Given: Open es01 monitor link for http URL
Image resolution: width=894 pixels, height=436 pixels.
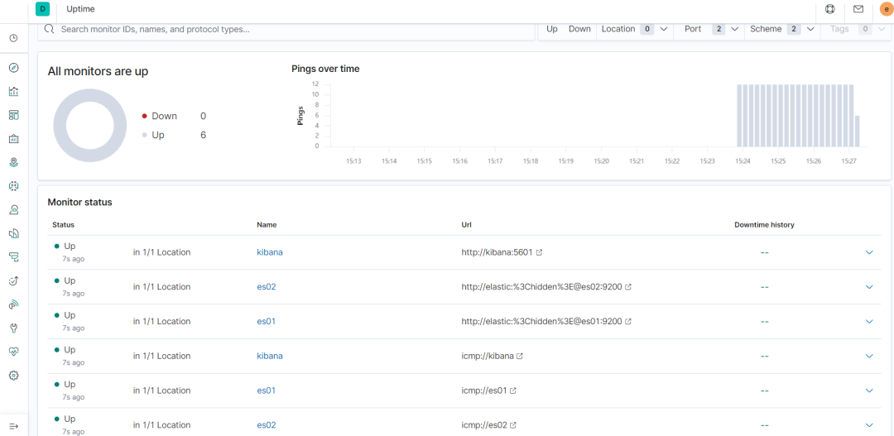Looking at the screenshot, I should [267, 322].
